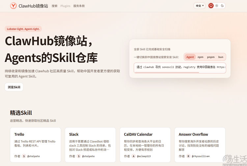Viewport: 247px width, 166px height.
Task: Click the ClawHub镜像站 site title
Action: click(x=33, y=6)
